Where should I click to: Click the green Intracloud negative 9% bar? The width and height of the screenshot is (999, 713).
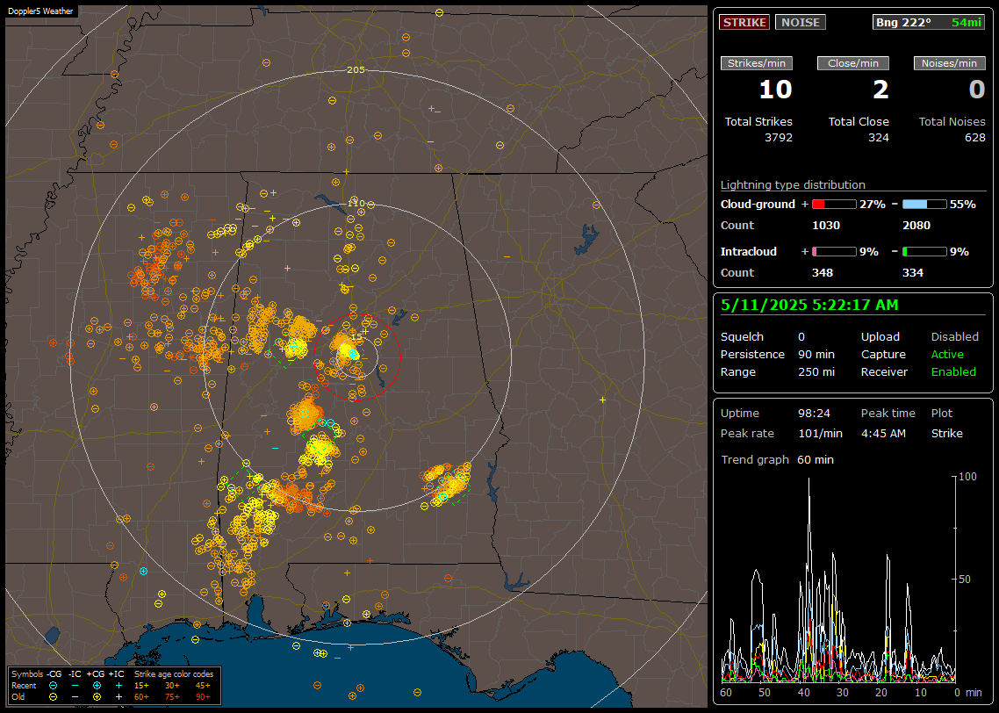point(924,252)
